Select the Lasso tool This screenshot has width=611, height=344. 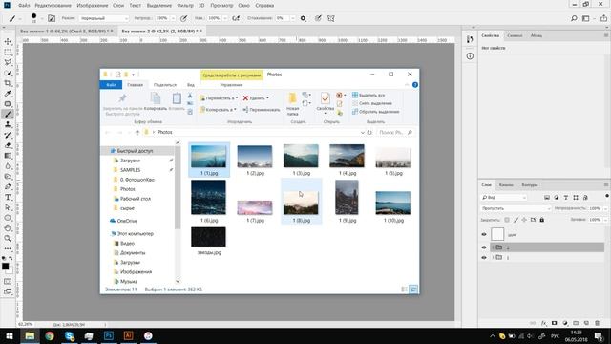(8, 62)
